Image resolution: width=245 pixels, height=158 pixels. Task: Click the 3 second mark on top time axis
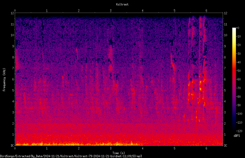pos(111,11)
